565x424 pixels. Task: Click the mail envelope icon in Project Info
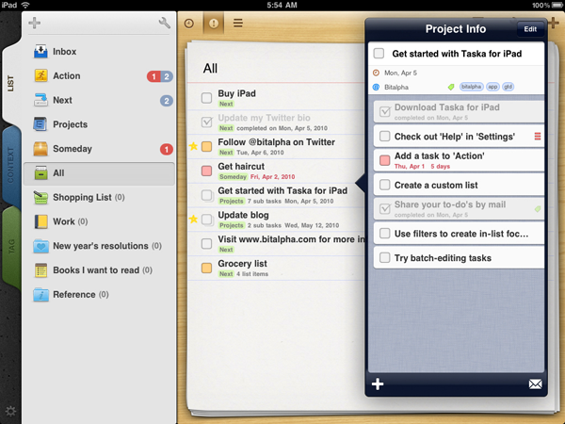(535, 384)
